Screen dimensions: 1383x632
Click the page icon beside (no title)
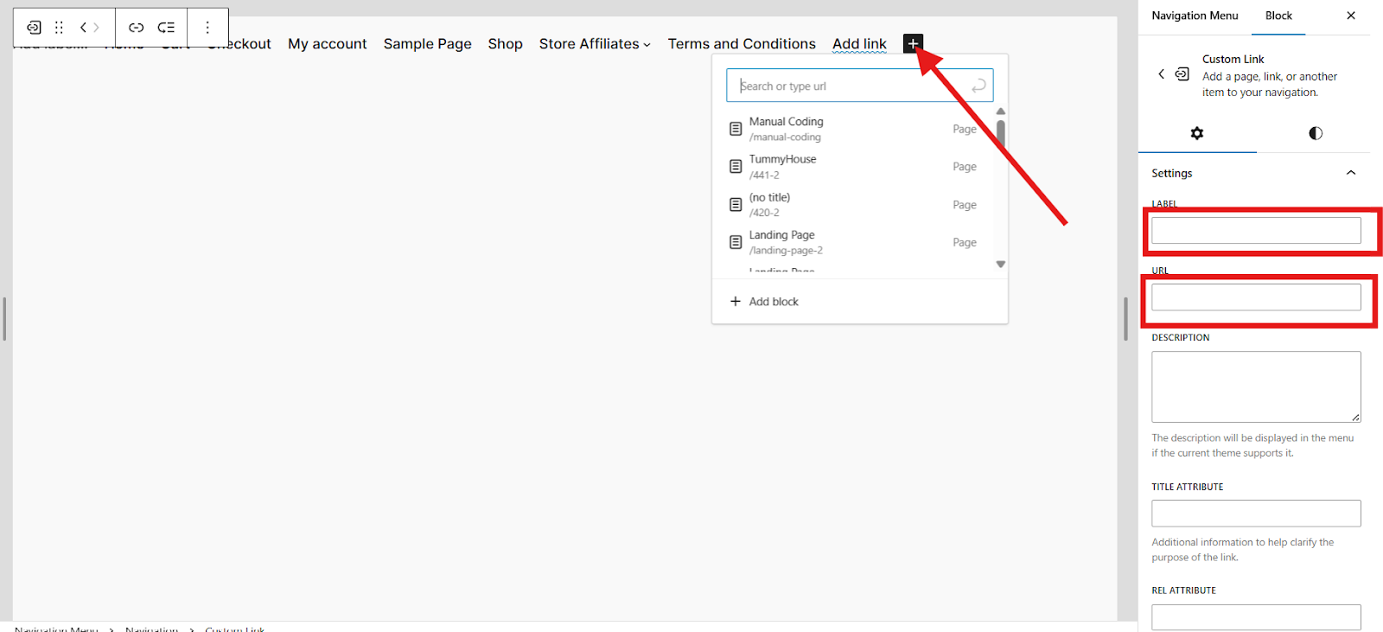[736, 205]
